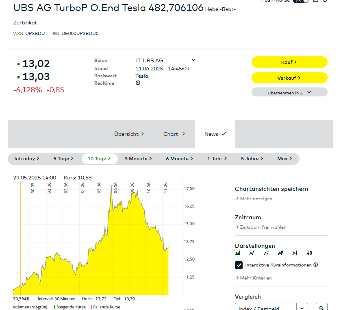The width and height of the screenshot is (341, 310).
Task: Select the candlestick chart display icon
Action: [x=309, y=253]
